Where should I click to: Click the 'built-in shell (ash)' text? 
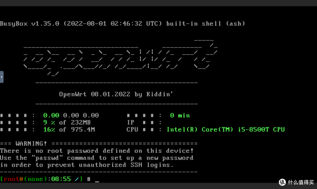(x=205, y=24)
